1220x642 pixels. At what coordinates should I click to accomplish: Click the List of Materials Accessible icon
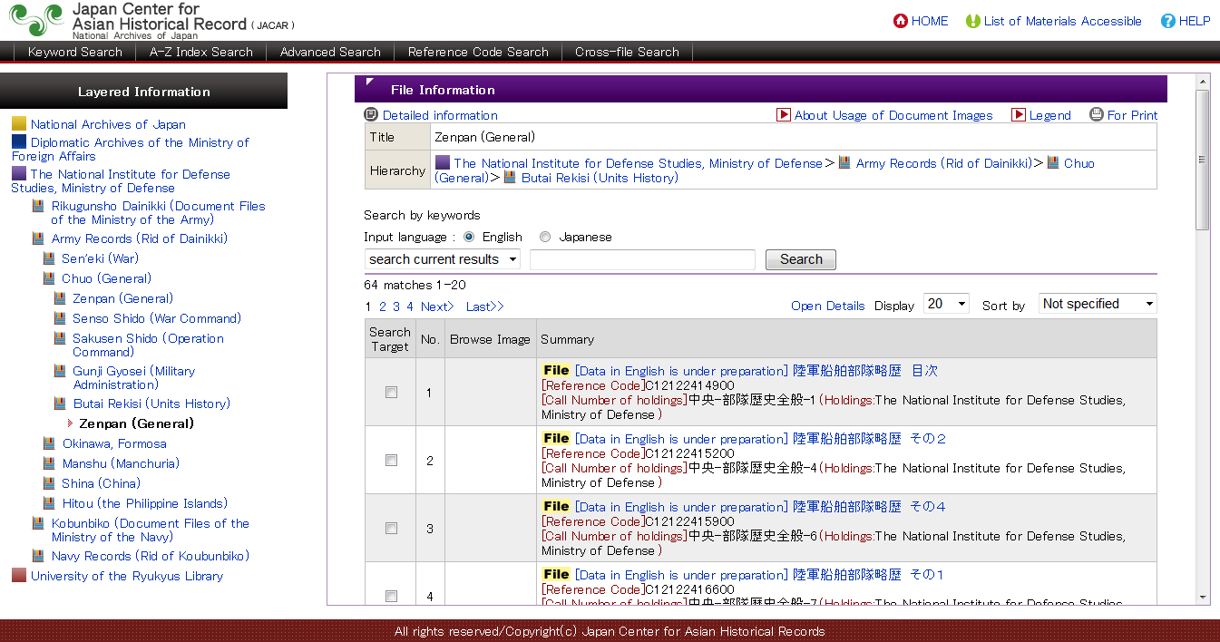[x=973, y=21]
